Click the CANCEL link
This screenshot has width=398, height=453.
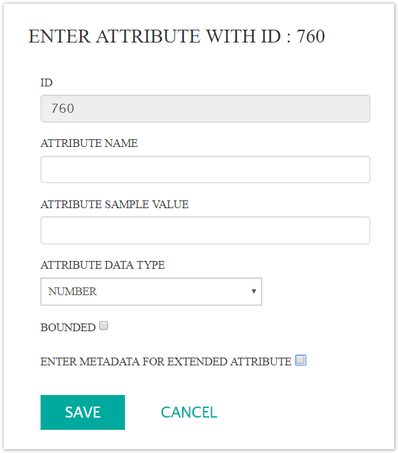pos(189,412)
